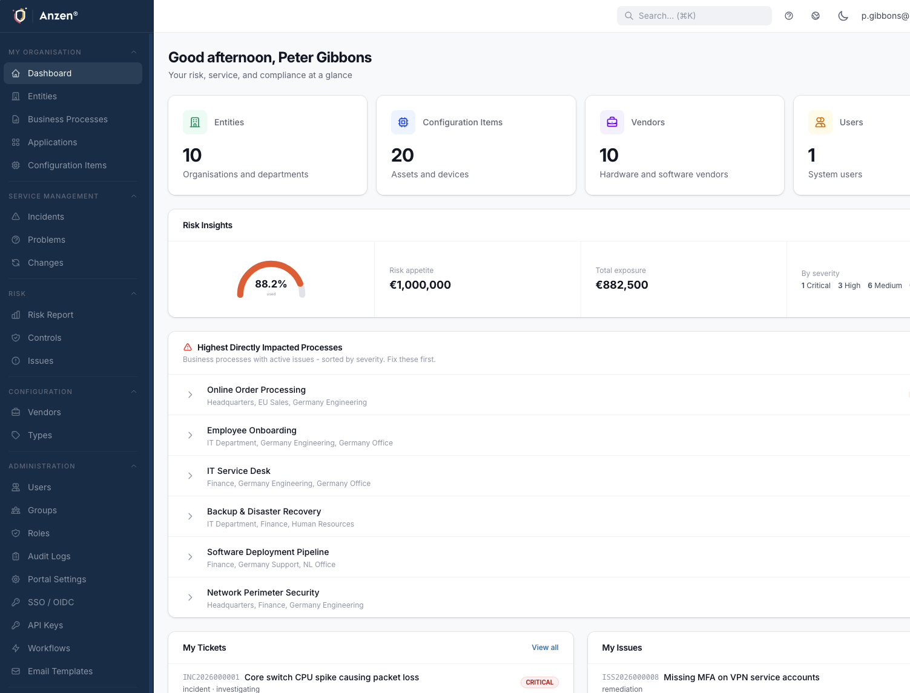Click the Entities card building icon
This screenshot has width=910, height=693.
tap(195, 122)
